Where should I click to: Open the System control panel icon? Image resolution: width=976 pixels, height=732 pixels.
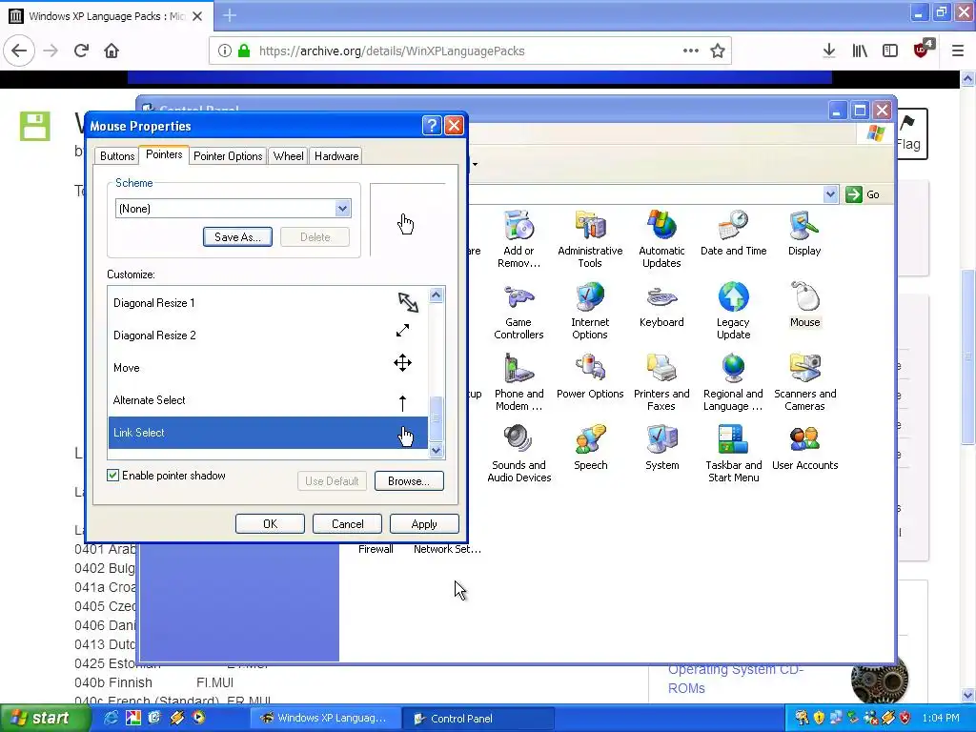661,448
